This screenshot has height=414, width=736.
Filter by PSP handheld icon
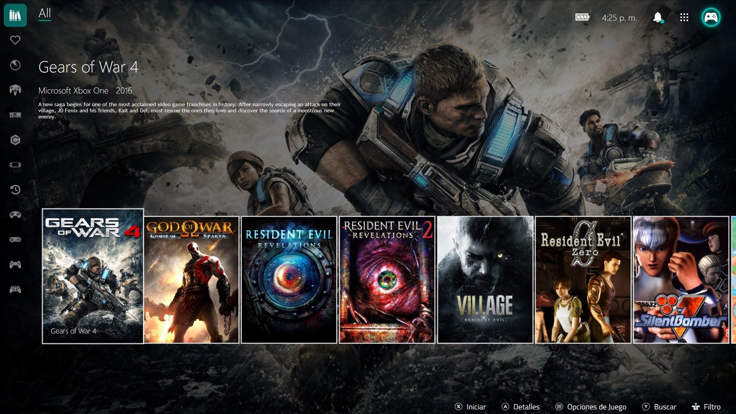(15, 165)
